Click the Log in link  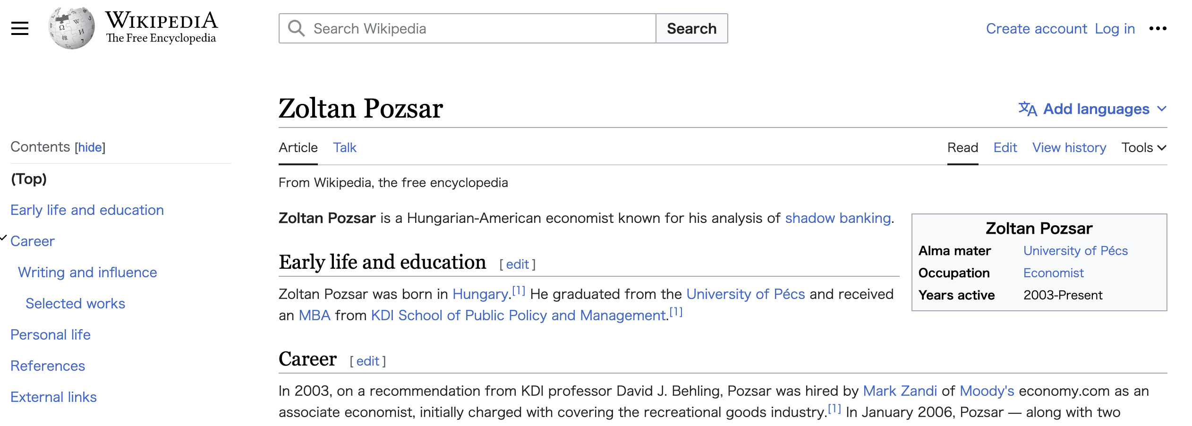click(x=1115, y=29)
